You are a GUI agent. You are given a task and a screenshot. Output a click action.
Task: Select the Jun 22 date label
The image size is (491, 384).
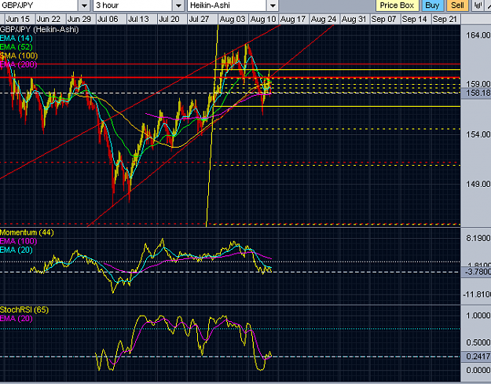point(48,19)
